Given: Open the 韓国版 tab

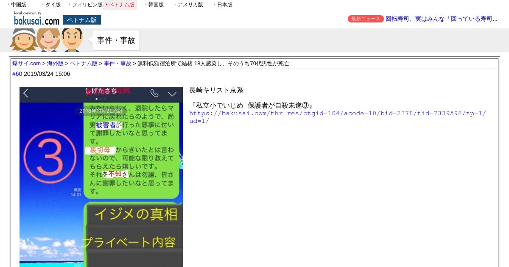Looking at the screenshot, I should [x=156, y=5].
